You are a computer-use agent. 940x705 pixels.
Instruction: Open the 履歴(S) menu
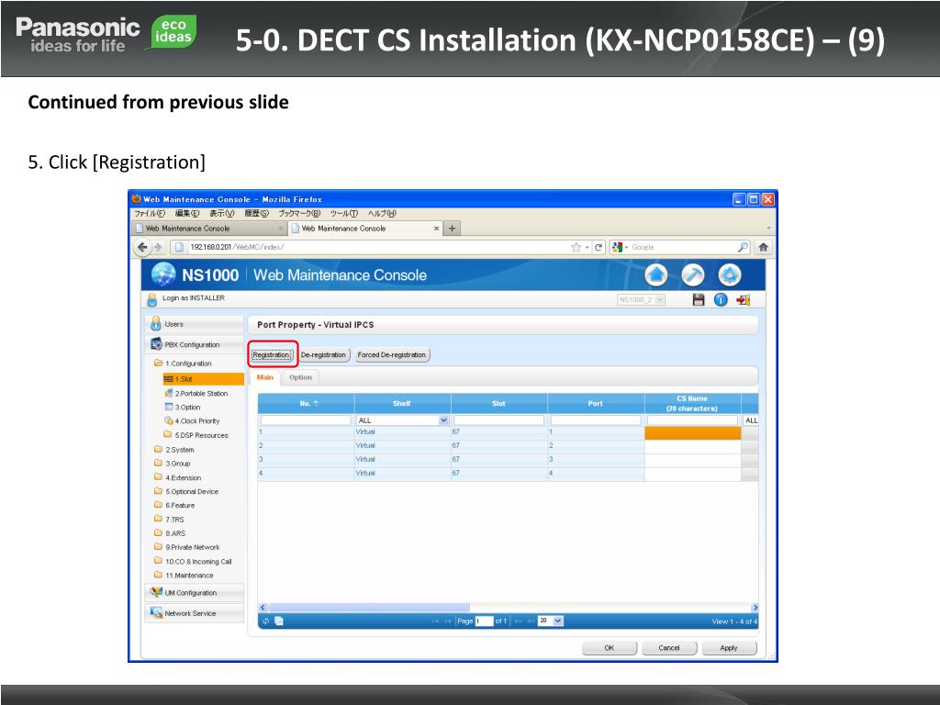[257, 213]
